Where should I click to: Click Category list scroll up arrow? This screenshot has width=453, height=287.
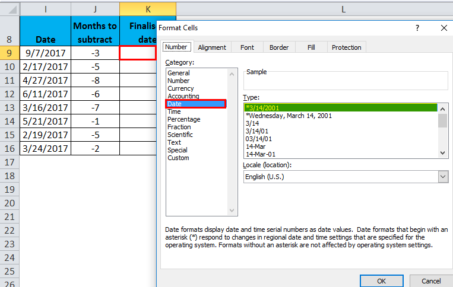pos(232,74)
